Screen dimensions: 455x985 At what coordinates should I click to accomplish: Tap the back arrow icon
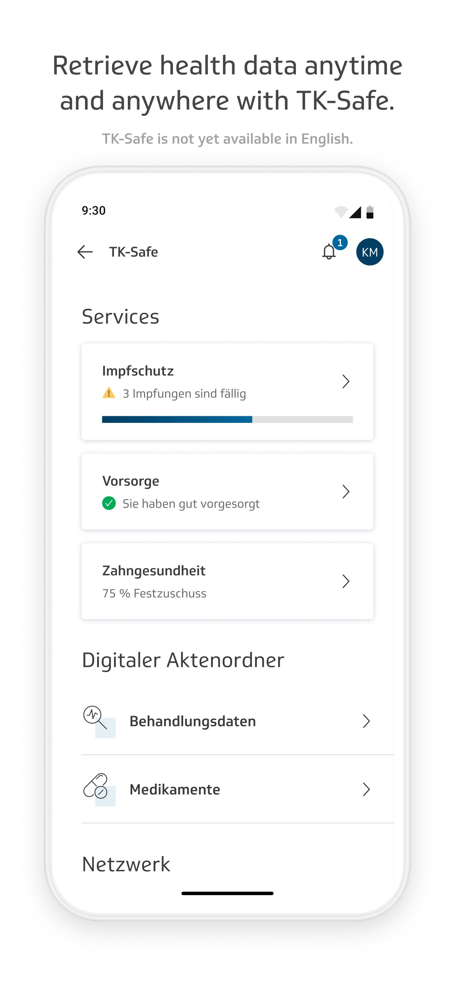(x=85, y=252)
